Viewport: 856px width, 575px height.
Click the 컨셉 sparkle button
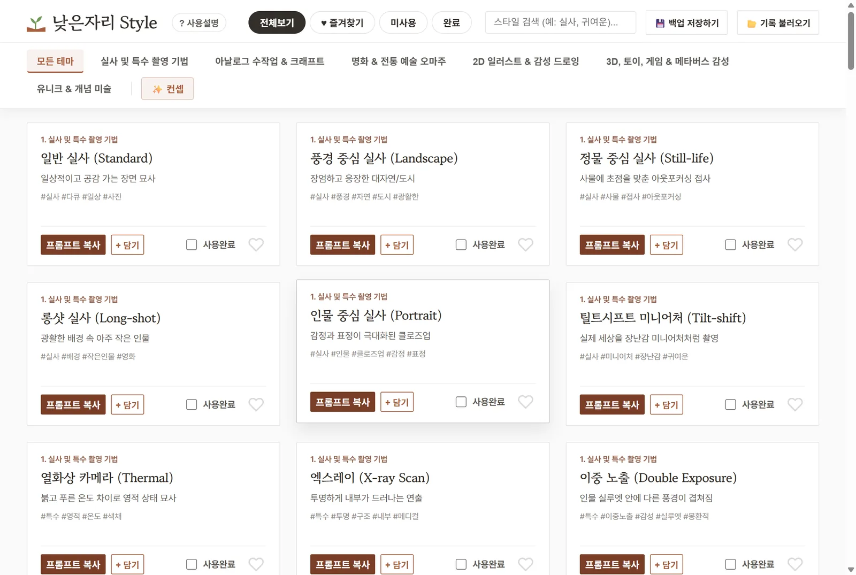coord(167,89)
